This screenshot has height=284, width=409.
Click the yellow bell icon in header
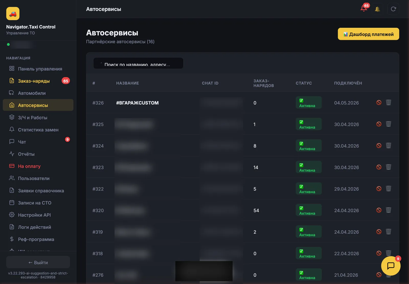click(x=377, y=9)
